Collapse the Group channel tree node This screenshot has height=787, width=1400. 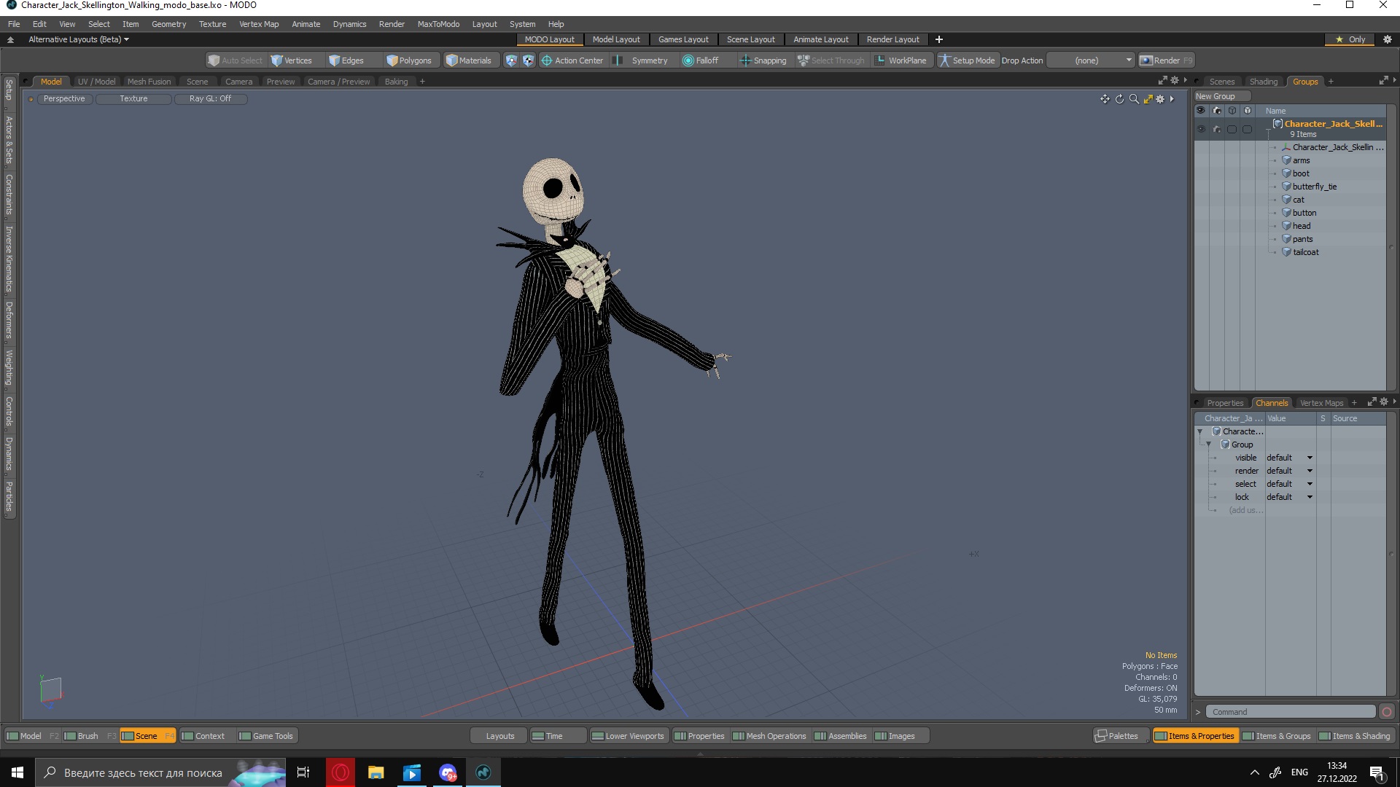click(x=1208, y=445)
